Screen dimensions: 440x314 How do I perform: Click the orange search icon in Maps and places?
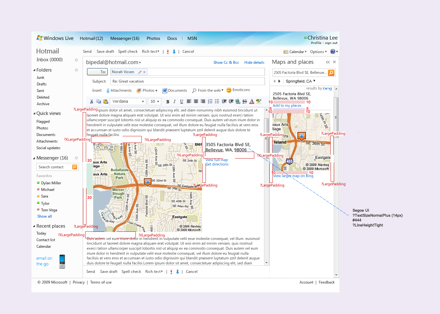331,73
